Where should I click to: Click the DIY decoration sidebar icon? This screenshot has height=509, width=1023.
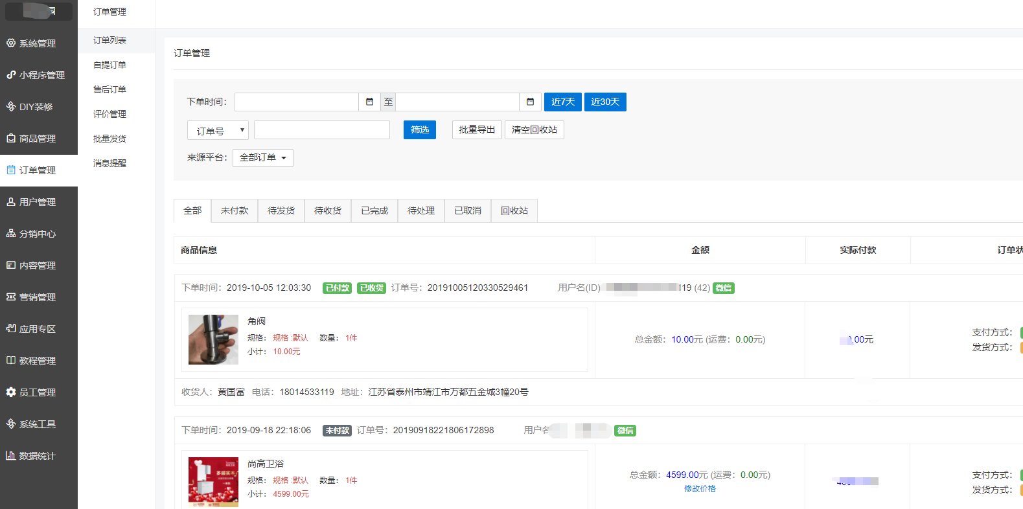point(11,106)
